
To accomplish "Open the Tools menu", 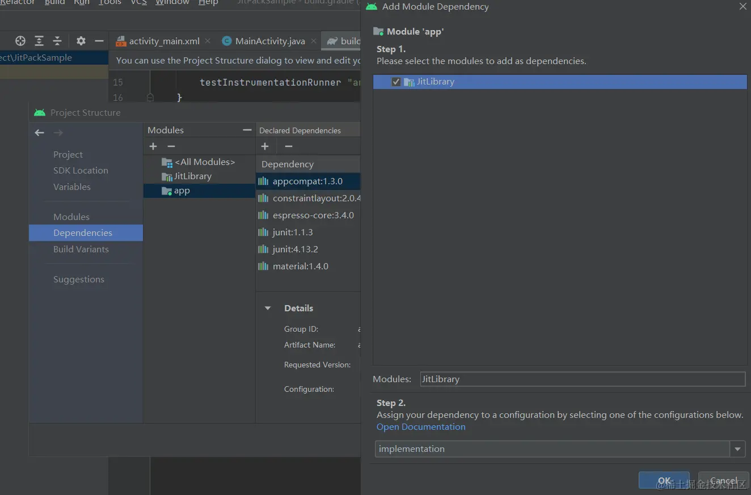I will (109, 3).
